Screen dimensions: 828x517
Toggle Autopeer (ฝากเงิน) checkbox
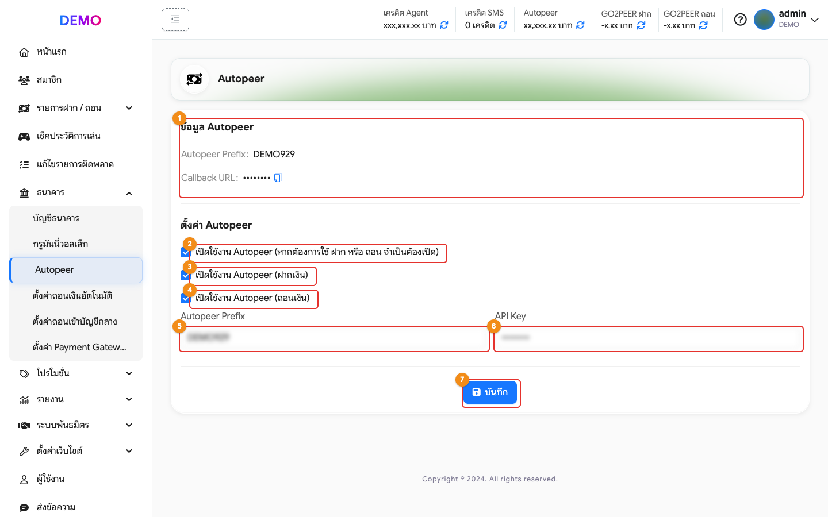click(185, 275)
